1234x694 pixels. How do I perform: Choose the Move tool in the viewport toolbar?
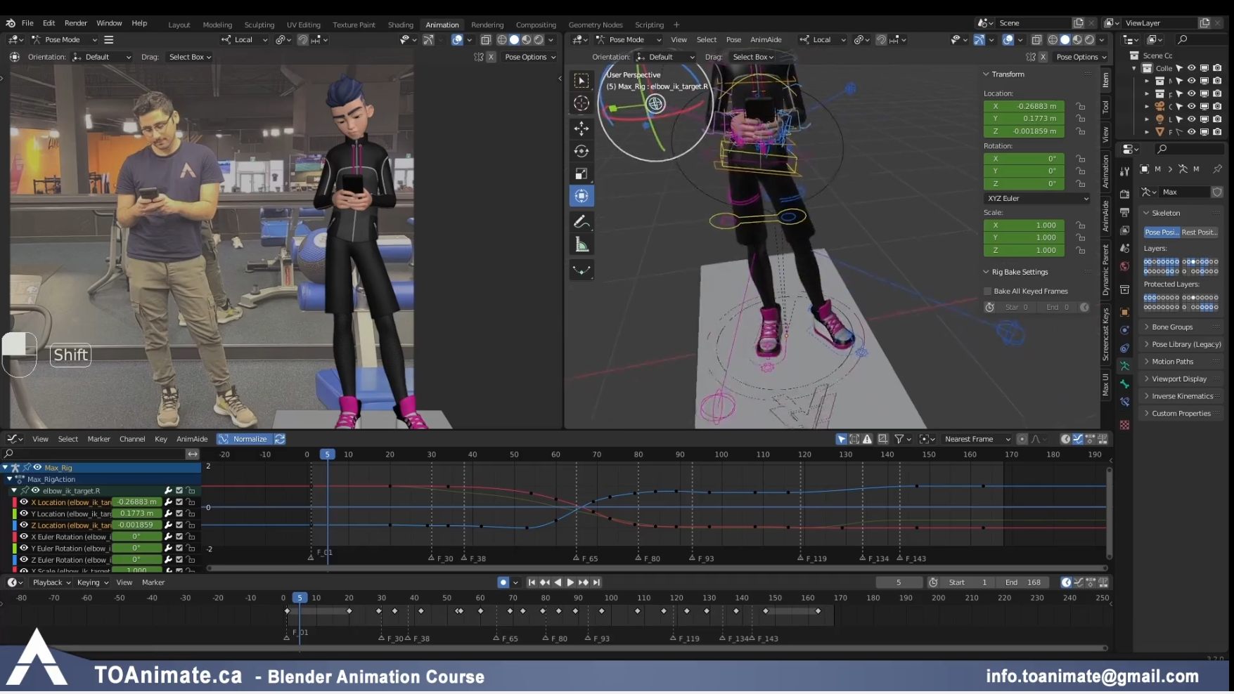point(581,128)
